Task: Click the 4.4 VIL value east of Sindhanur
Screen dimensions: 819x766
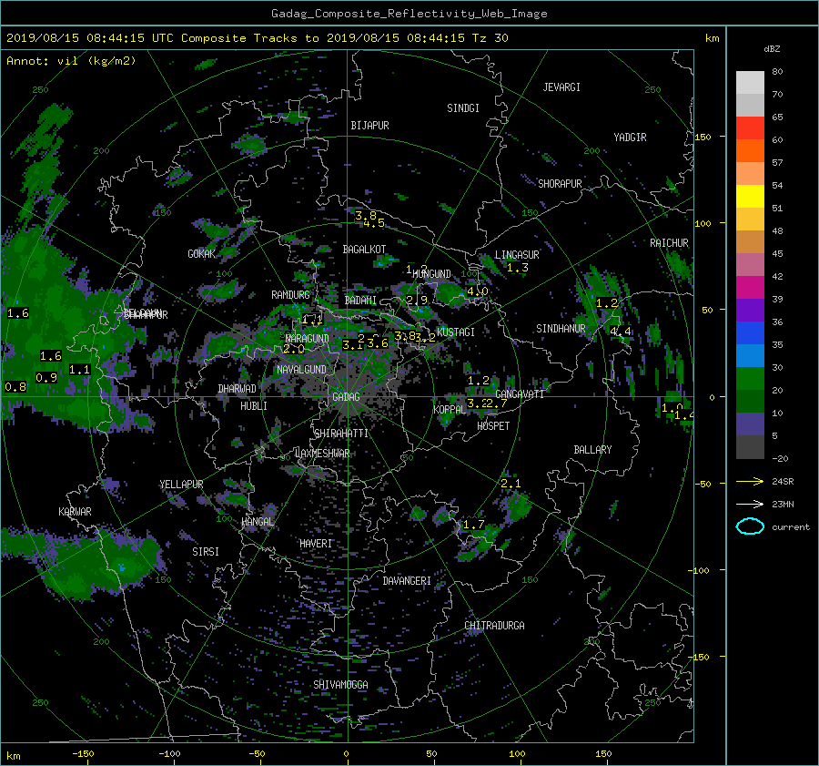Action: [621, 332]
